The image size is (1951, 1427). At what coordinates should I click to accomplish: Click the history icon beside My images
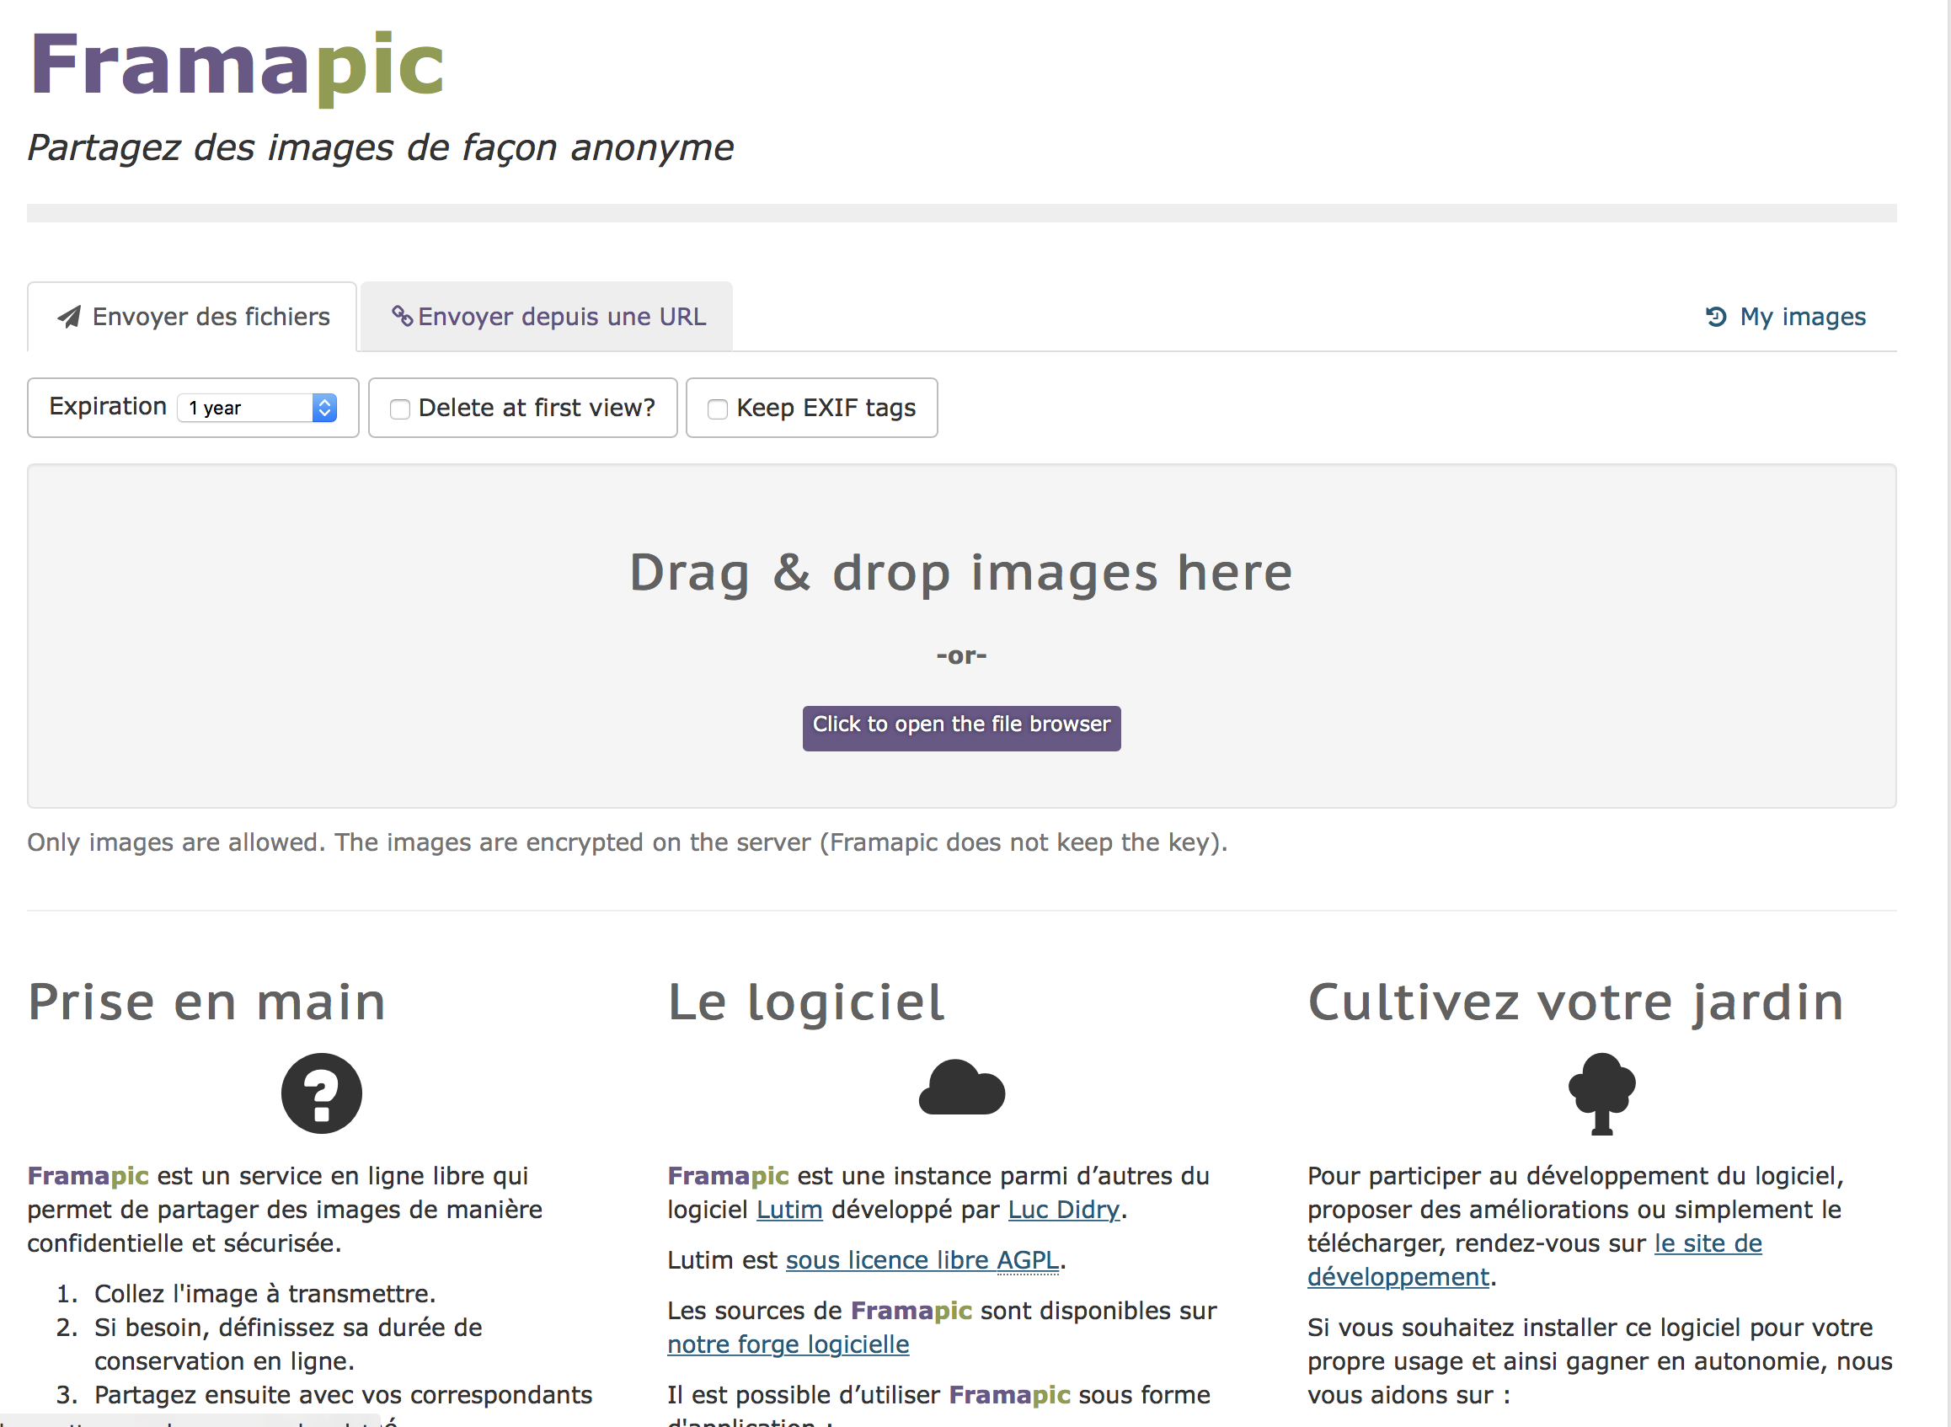1715,317
